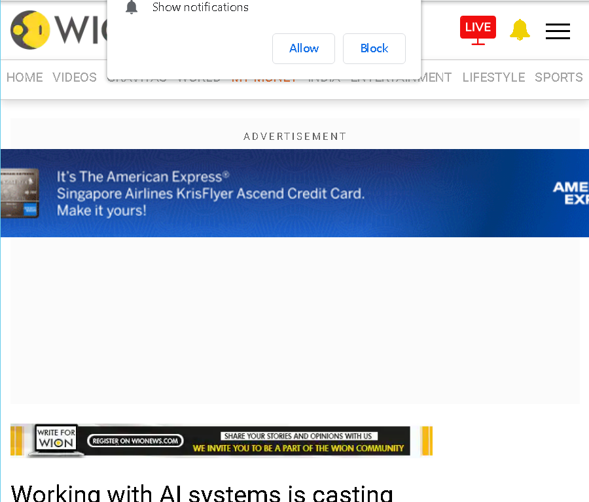Open the red LIVE TV icon
The width and height of the screenshot is (589, 502).
point(478,30)
